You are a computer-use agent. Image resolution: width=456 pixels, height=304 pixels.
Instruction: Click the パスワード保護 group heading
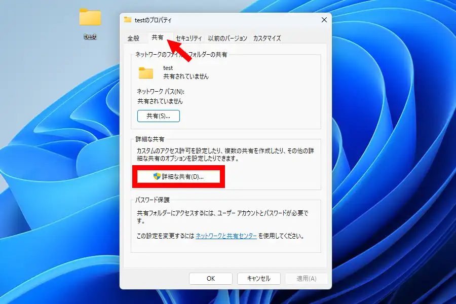(153, 200)
